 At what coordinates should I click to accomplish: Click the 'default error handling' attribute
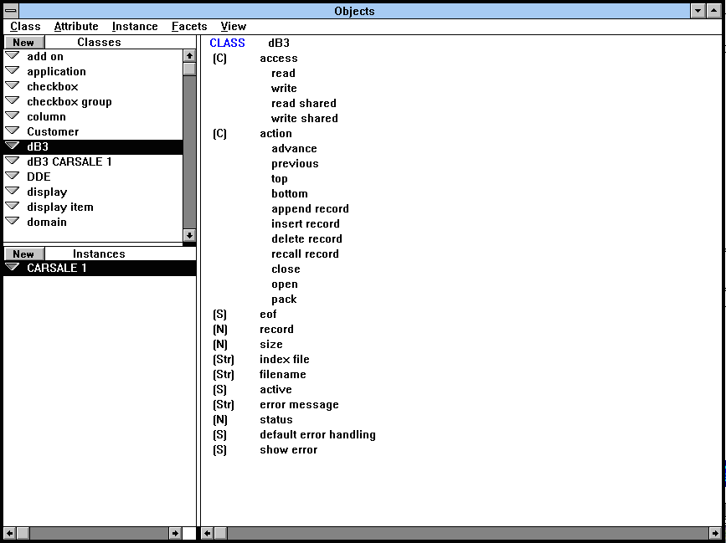(317, 435)
